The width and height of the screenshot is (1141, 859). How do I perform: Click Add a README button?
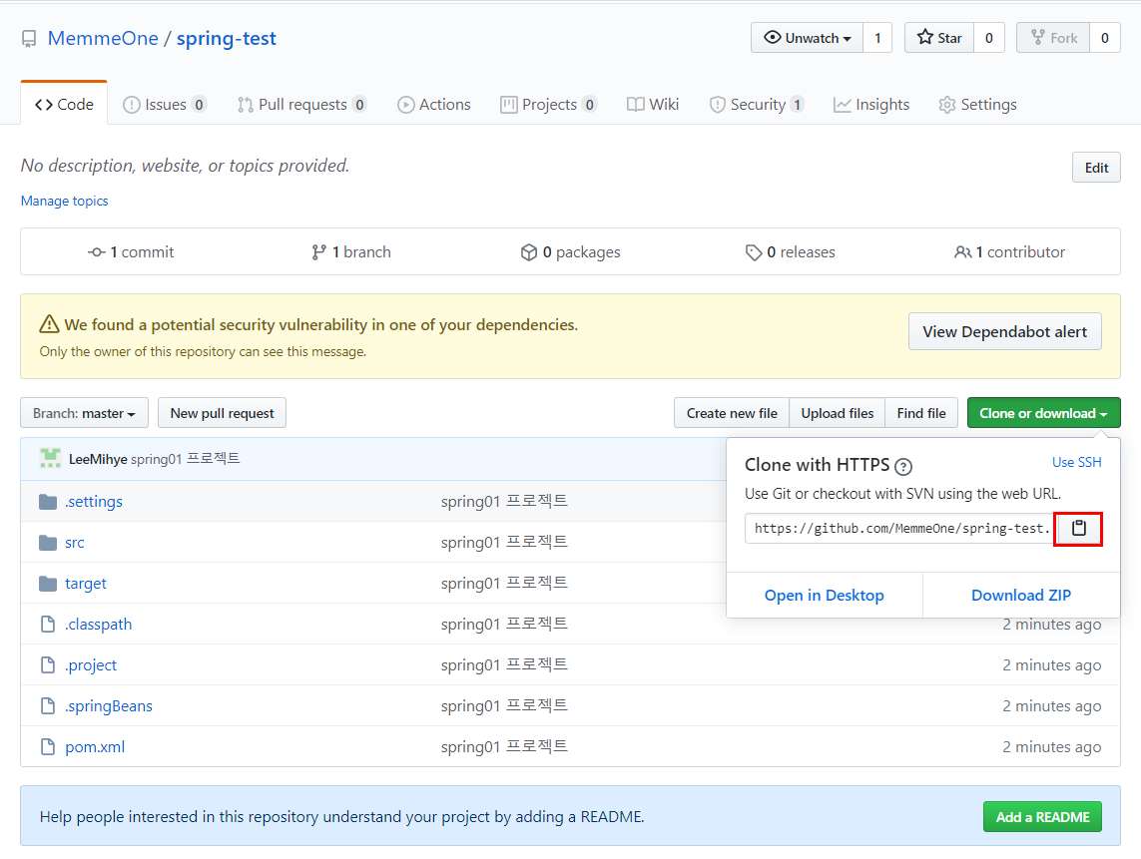[1042, 817]
